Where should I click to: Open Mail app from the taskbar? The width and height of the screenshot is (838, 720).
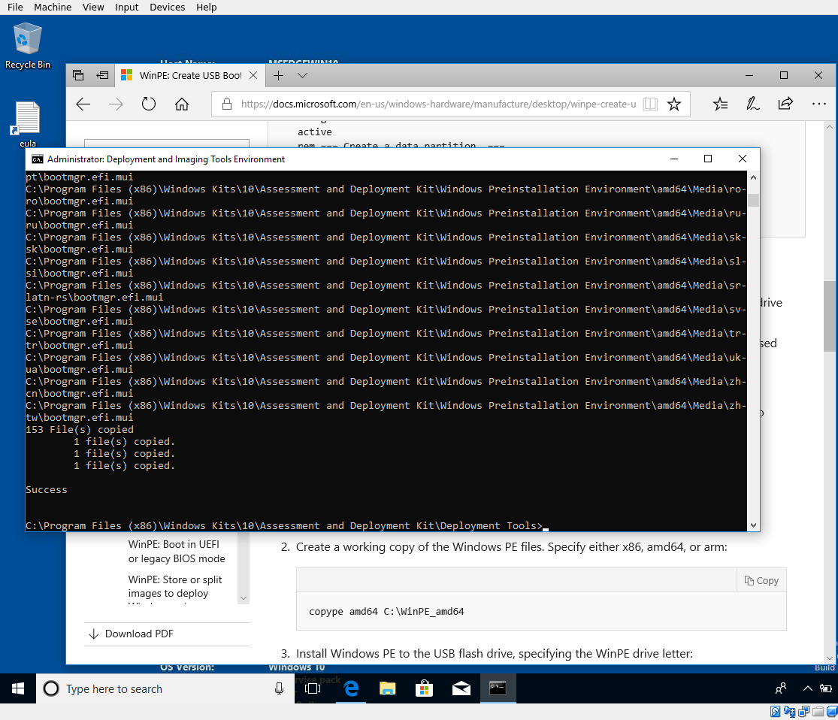coord(461,688)
